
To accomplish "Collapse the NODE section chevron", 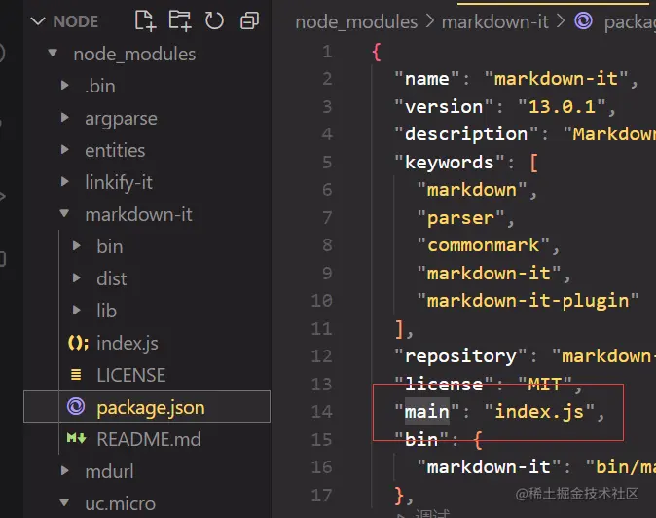I will (38, 20).
